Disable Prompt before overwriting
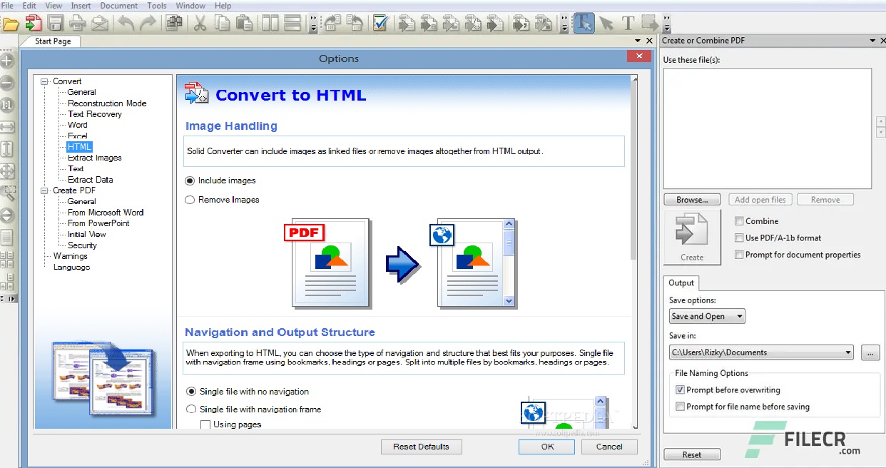 tap(681, 390)
